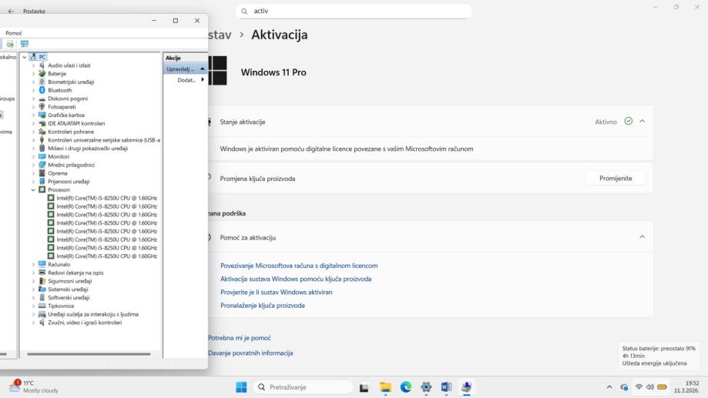Select IDE ATA/ATAPI kontroleri tree item
The height and width of the screenshot is (398, 708).
[x=76, y=124]
